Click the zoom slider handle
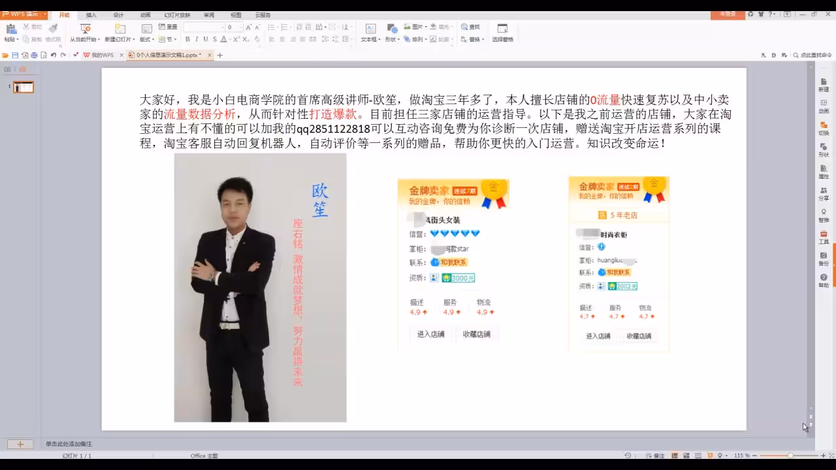The width and height of the screenshot is (836, 470). (790, 455)
